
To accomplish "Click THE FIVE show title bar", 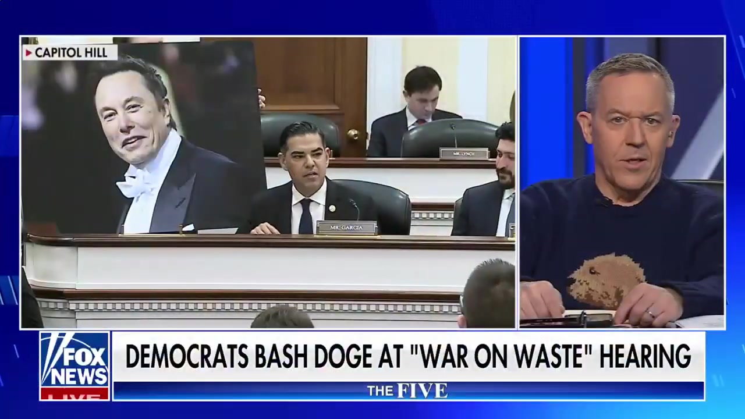I will point(407,390).
